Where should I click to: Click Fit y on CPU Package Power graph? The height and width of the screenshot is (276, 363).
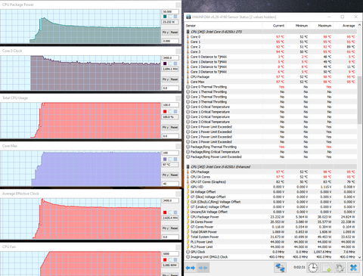pyautogui.click(x=166, y=33)
